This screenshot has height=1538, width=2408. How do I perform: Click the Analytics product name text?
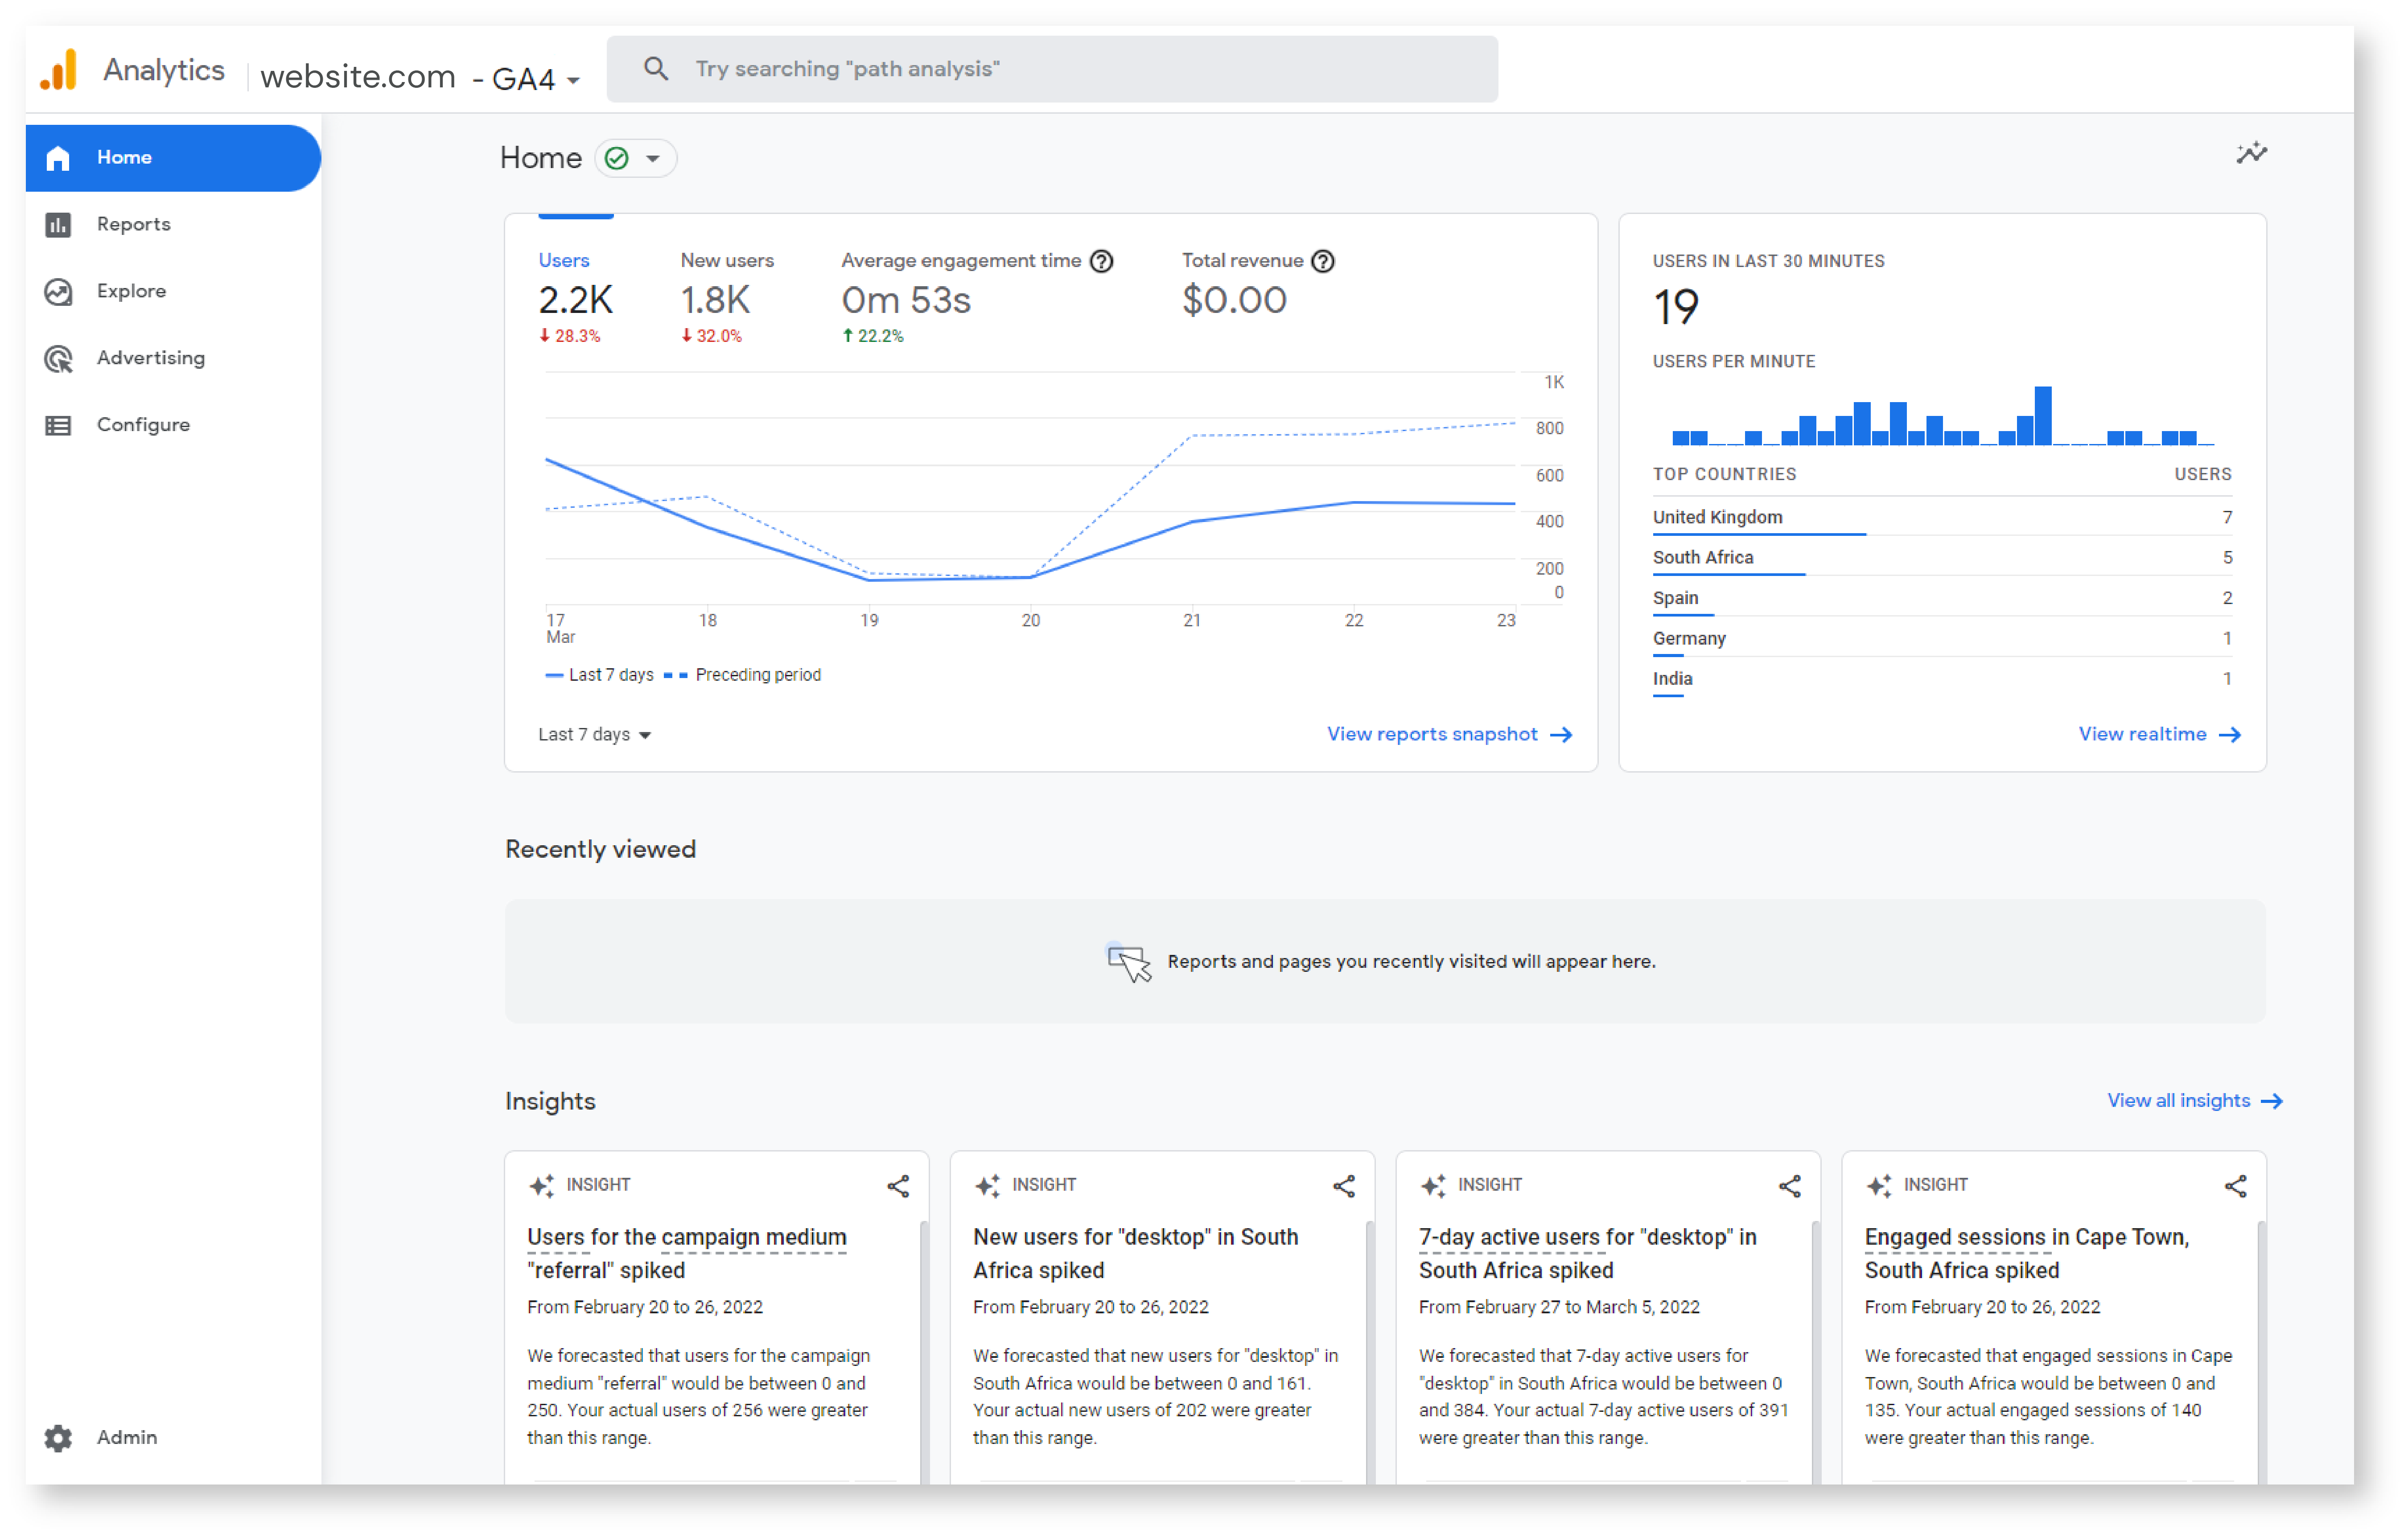[164, 70]
